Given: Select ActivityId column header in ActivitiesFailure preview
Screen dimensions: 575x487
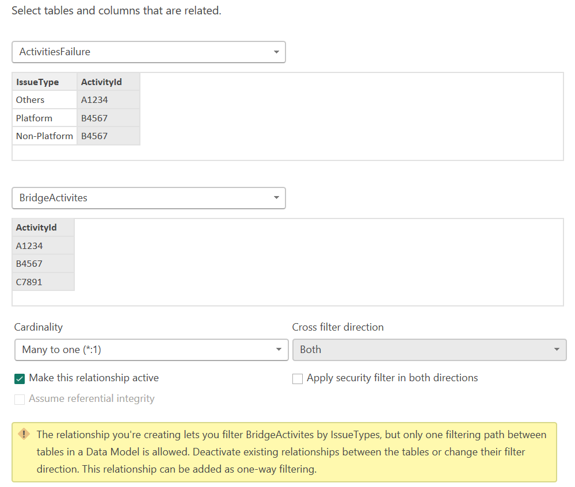Looking at the screenshot, I should tap(109, 82).
